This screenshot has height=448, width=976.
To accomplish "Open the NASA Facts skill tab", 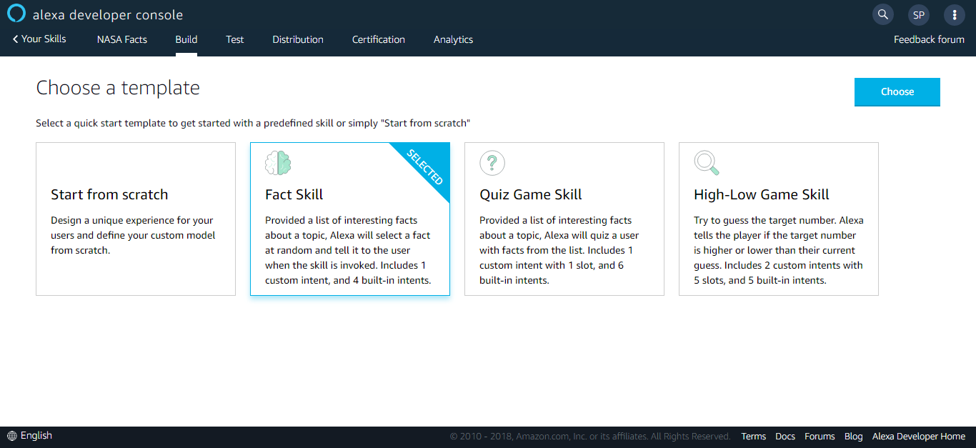I will pyautogui.click(x=122, y=39).
